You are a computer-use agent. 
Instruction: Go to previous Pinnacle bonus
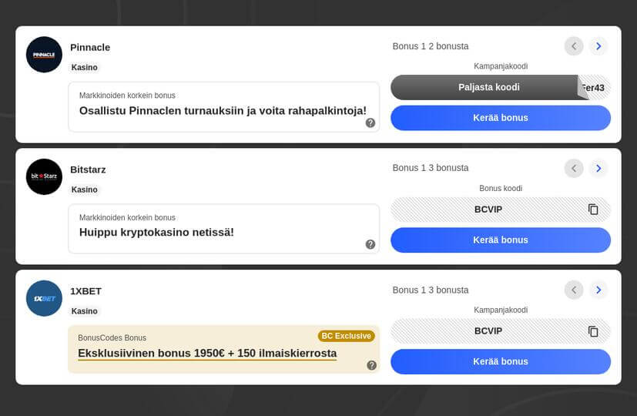click(x=574, y=46)
